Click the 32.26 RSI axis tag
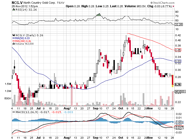 coord(178,24)
